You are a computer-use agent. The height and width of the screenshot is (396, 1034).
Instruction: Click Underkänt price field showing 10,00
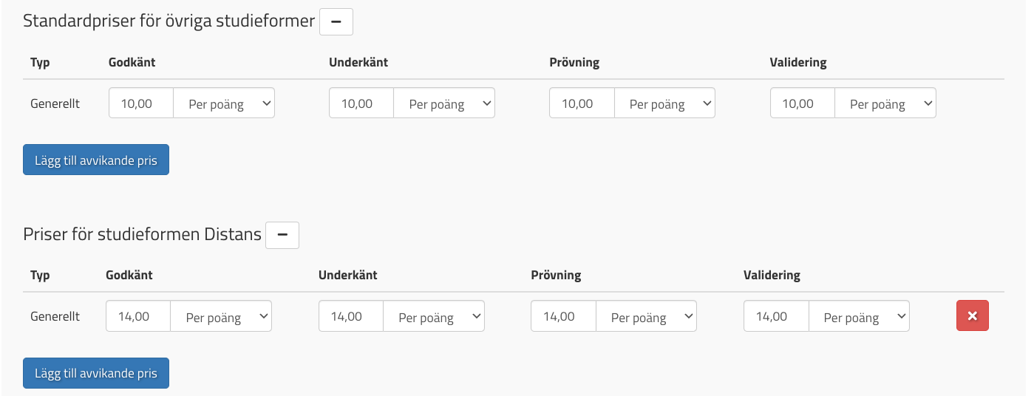pyautogui.click(x=361, y=103)
